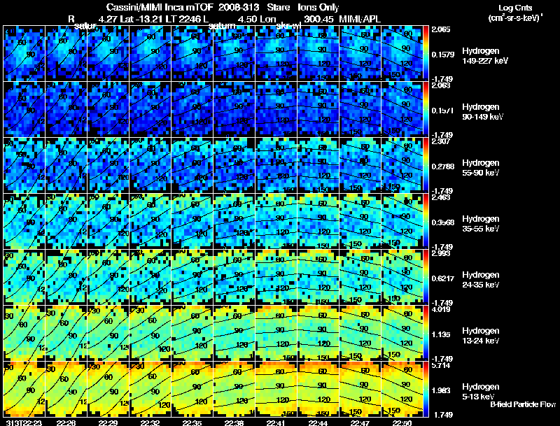The image size is (560, 426).
Task: Click the colorbar midpoint value '0.1579'
Action: point(443,55)
